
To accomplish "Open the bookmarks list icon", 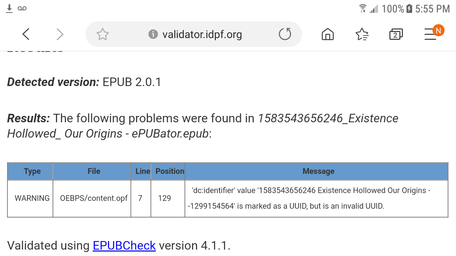I will pyautogui.click(x=362, y=34).
